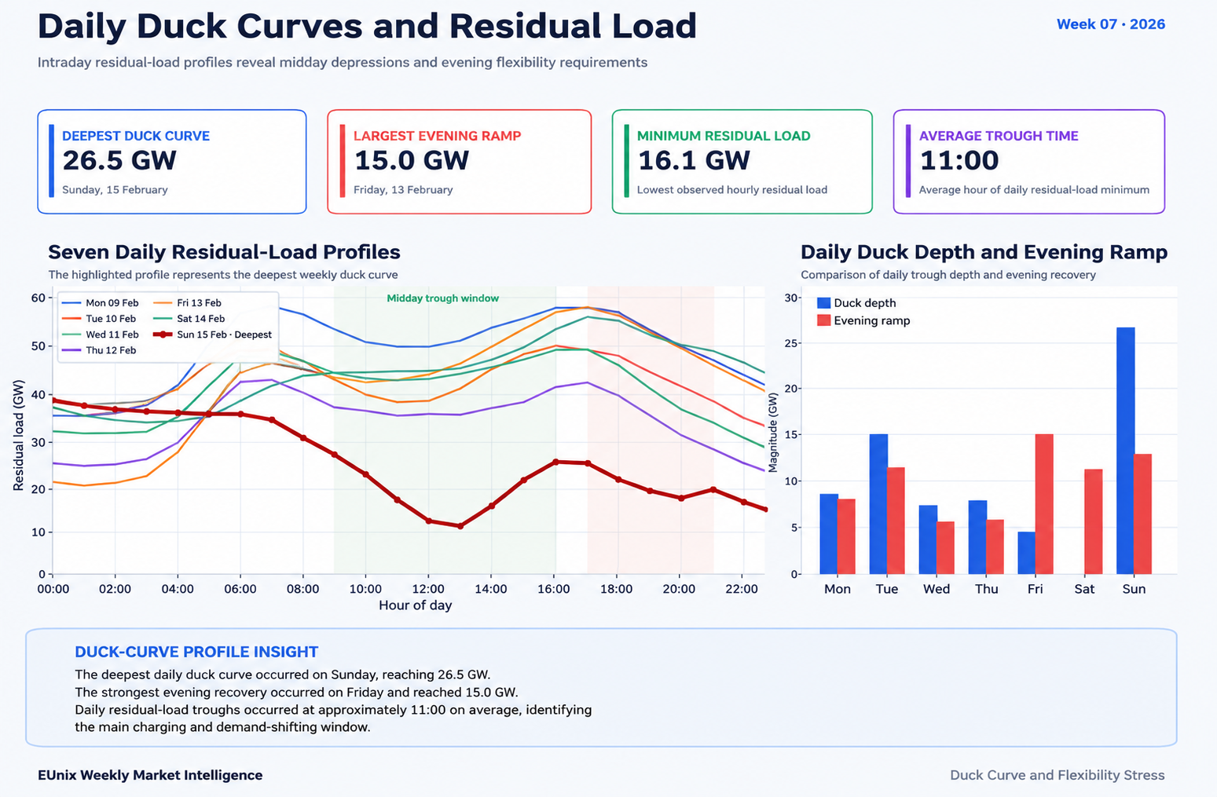Click "EUnix Weekly Market Intelligence" footer text

coord(150,775)
